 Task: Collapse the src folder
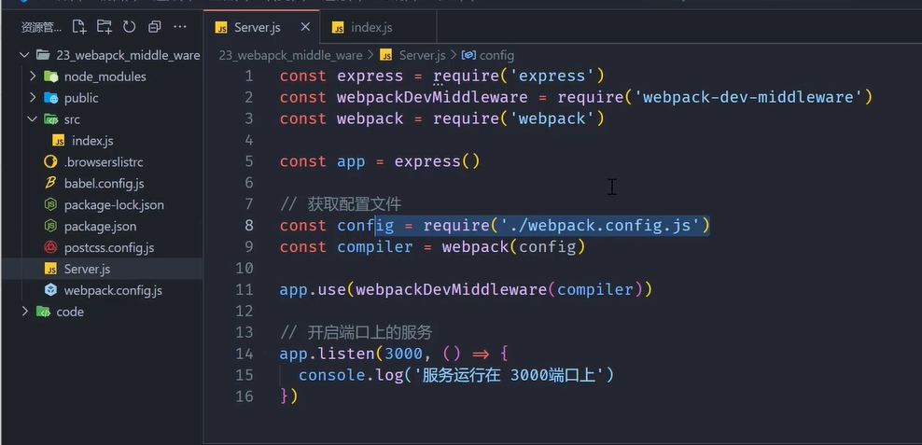(33, 119)
